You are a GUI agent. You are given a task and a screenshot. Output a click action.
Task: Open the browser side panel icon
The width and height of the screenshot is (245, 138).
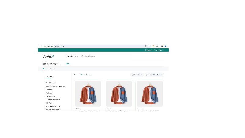tap(162, 46)
